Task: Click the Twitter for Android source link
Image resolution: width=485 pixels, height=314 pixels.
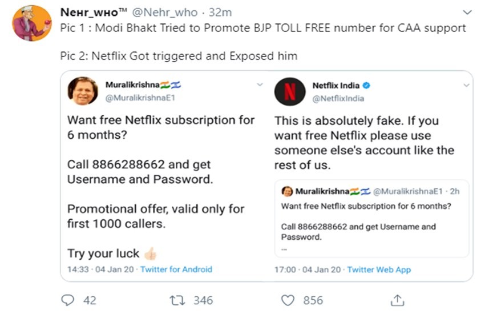Action: point(176,269)
